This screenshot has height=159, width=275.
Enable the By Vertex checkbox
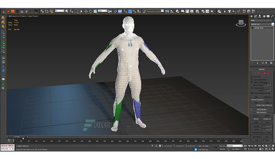click(x=252, y=77)
